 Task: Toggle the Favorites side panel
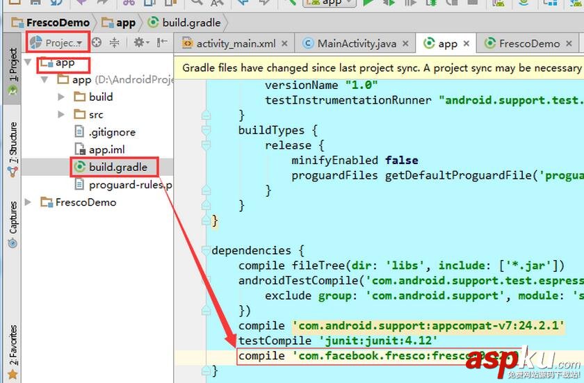coord(12,350)
